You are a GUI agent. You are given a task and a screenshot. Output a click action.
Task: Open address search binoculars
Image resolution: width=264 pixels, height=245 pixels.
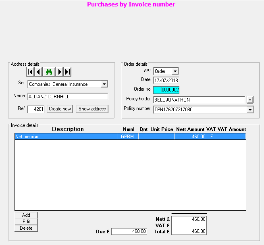(x=49, y=72)
